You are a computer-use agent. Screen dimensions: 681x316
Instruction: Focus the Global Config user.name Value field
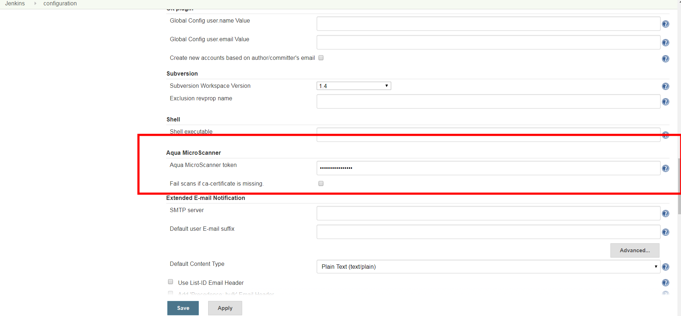coord(488,24)
